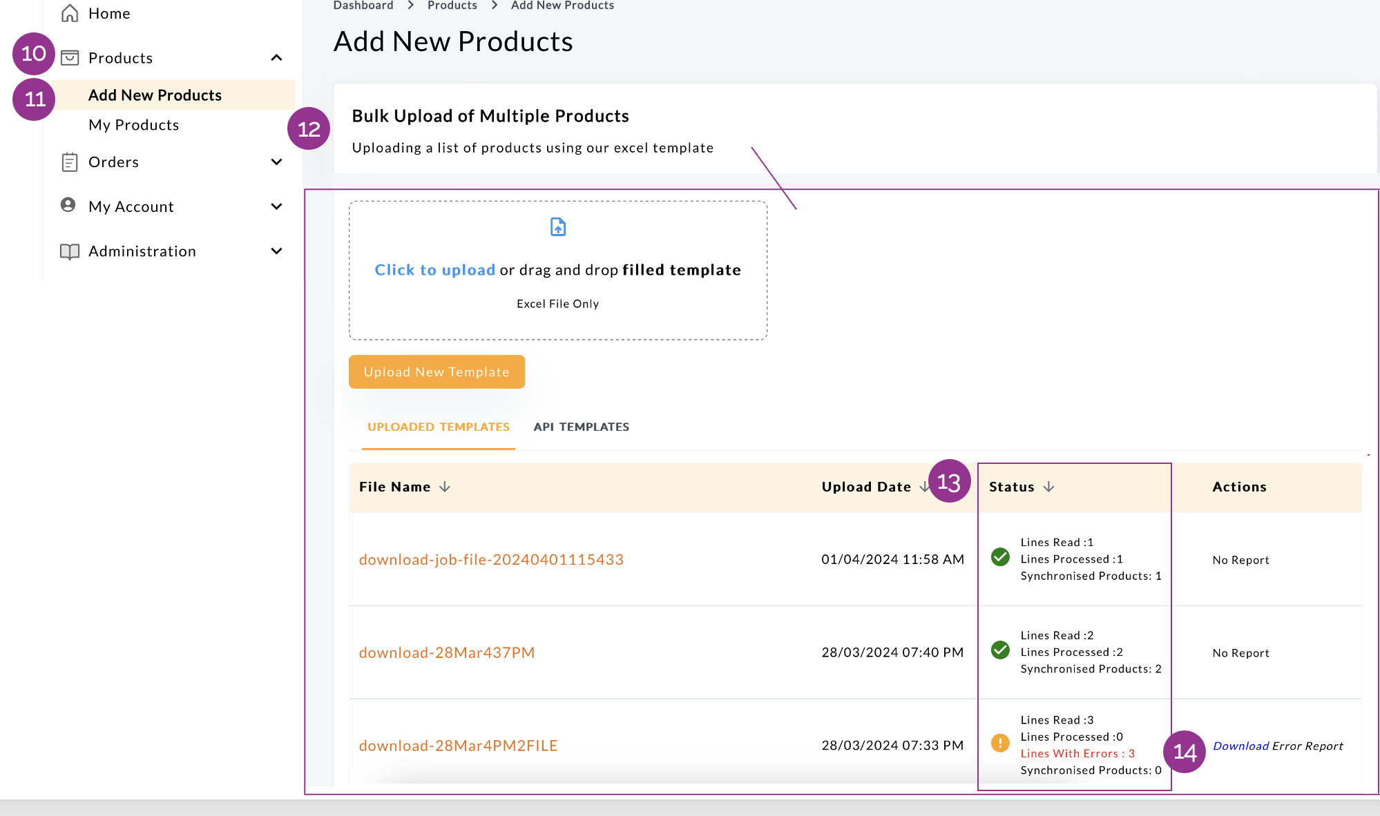Expand the Orders menu chevron
Image resolution: width=1380 pixels, height=816 pixels.
click(x=276, y=162)
